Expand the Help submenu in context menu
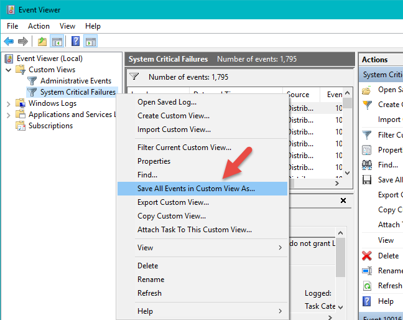 (x=203, y=311)
